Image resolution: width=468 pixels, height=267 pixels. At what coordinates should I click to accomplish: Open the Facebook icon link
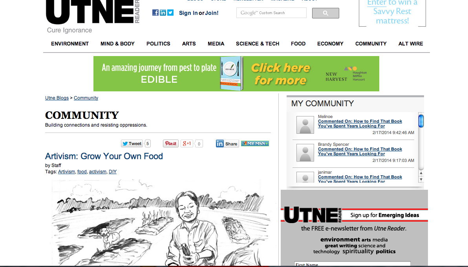pyautogui.click(x=155, y=13)
